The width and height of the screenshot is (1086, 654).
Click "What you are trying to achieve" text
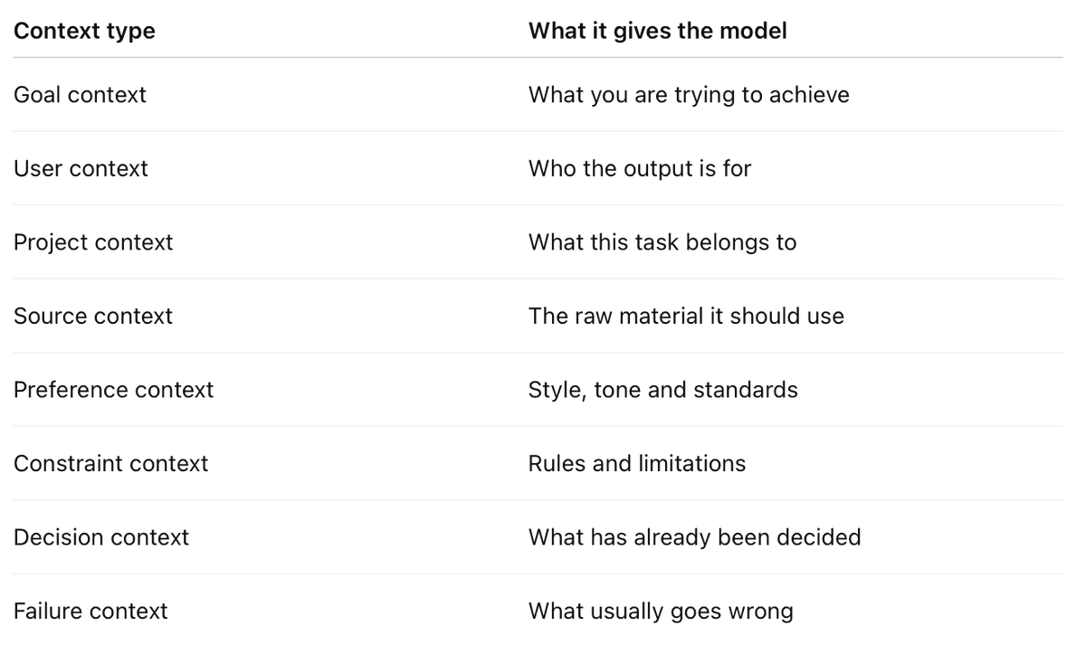click(689, 95)
